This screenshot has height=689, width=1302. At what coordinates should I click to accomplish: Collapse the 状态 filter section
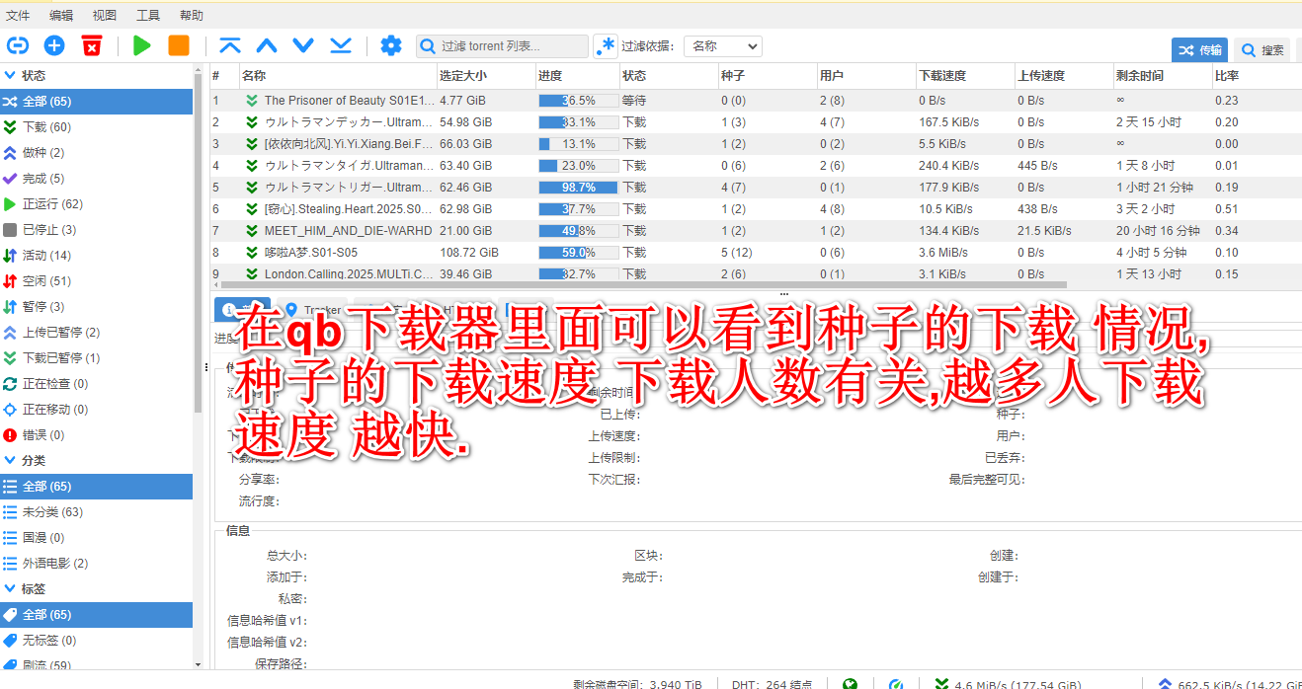click(x=11, y=75)
